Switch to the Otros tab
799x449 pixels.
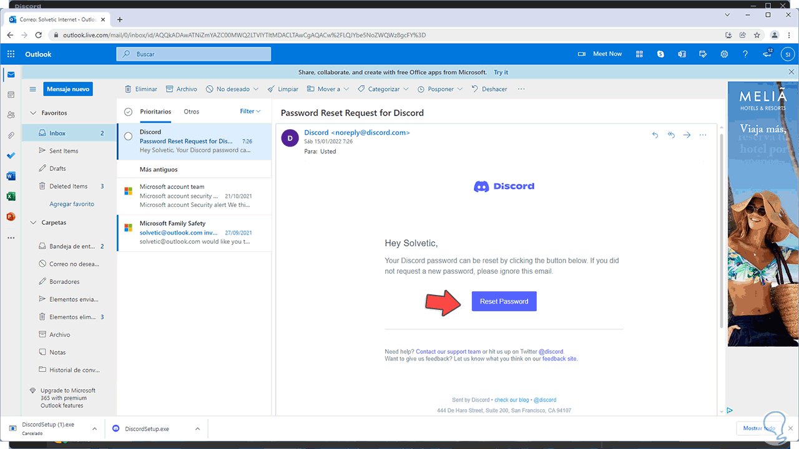(x=192, y=112)
